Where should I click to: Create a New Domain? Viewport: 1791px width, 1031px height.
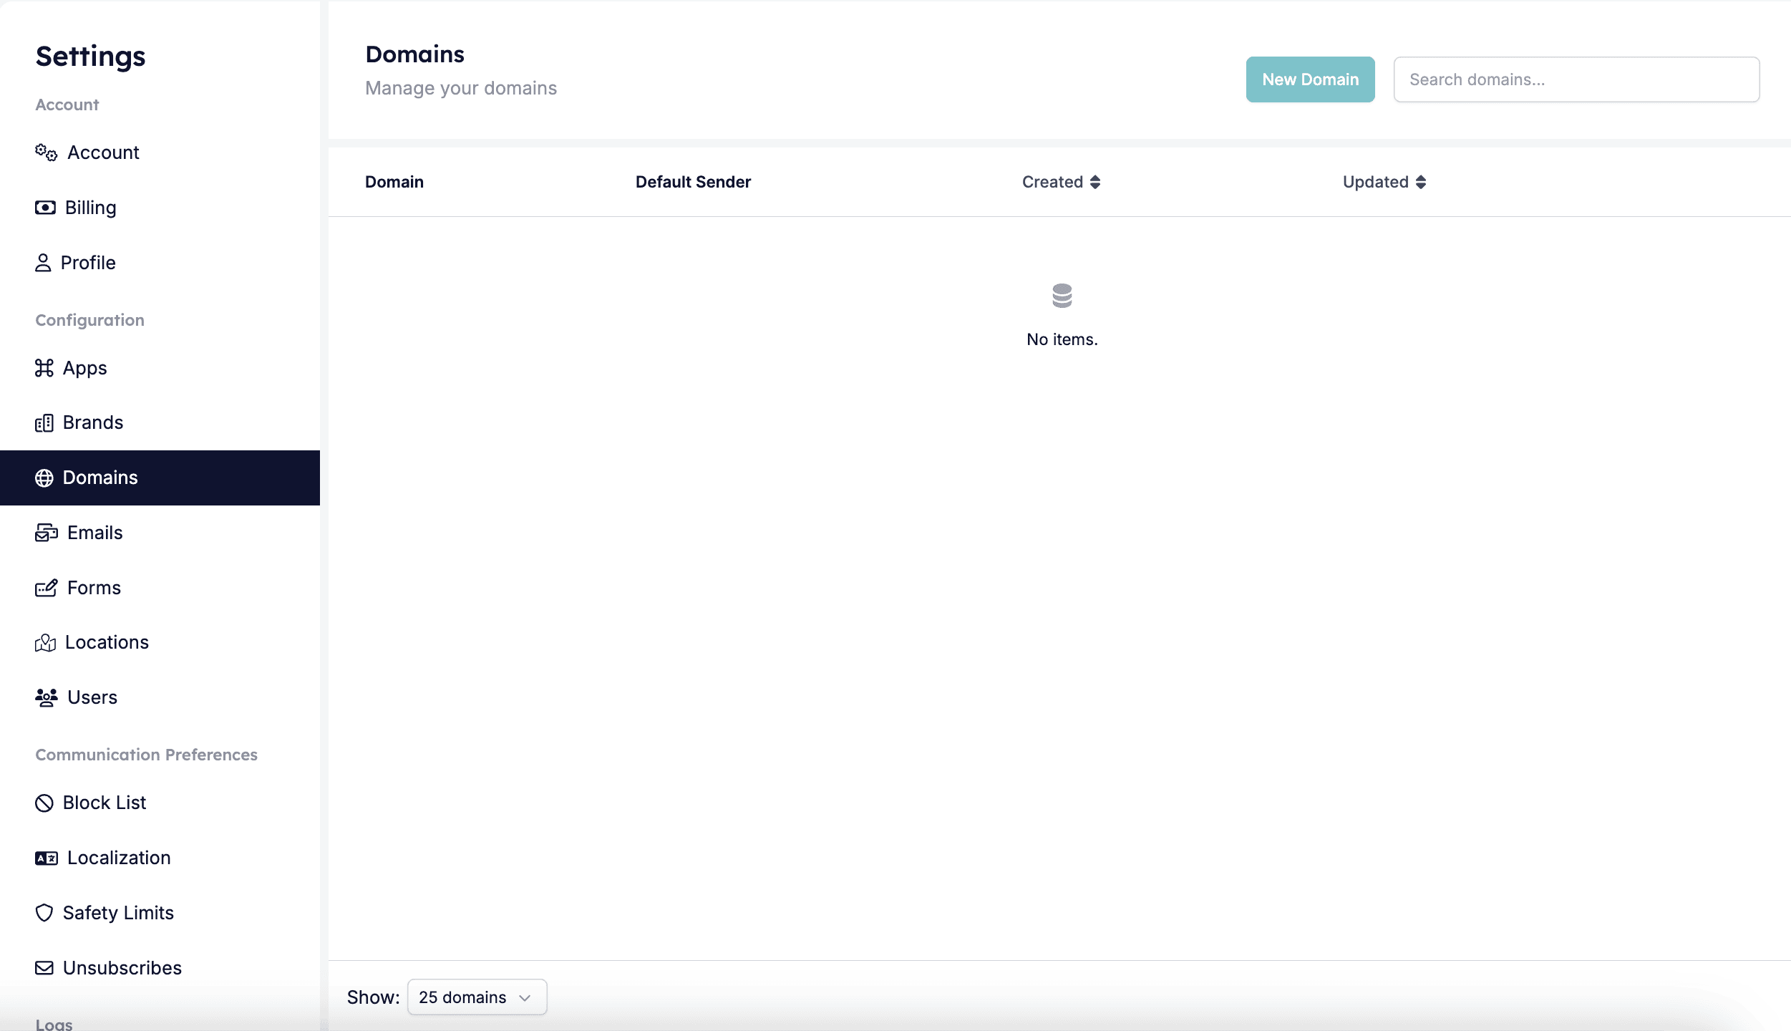click(1310, 79)
